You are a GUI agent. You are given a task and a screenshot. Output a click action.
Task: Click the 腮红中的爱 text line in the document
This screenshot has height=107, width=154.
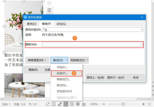[x=14, y=55]
